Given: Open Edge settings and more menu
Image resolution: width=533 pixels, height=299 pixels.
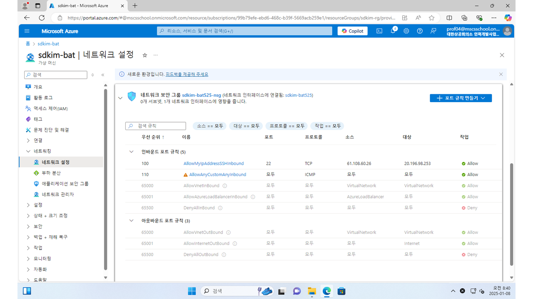Looking at the screenshot, I should [x=494, y=18].
